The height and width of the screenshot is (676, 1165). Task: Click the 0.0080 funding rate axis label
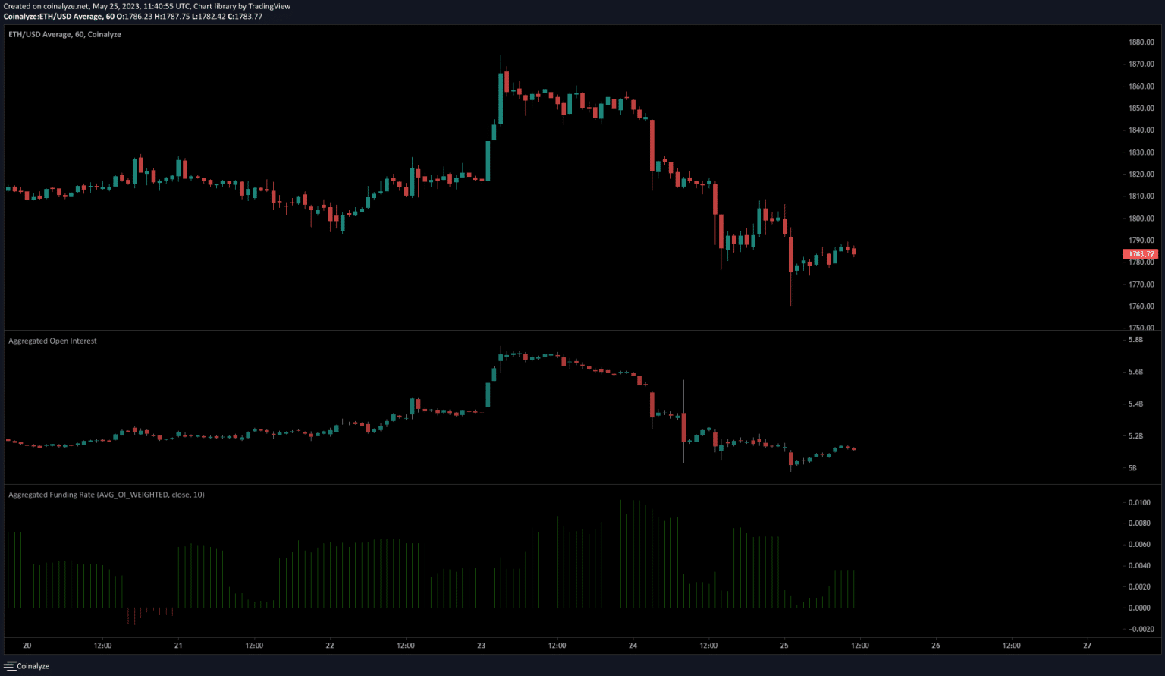tap(1139, 524)
